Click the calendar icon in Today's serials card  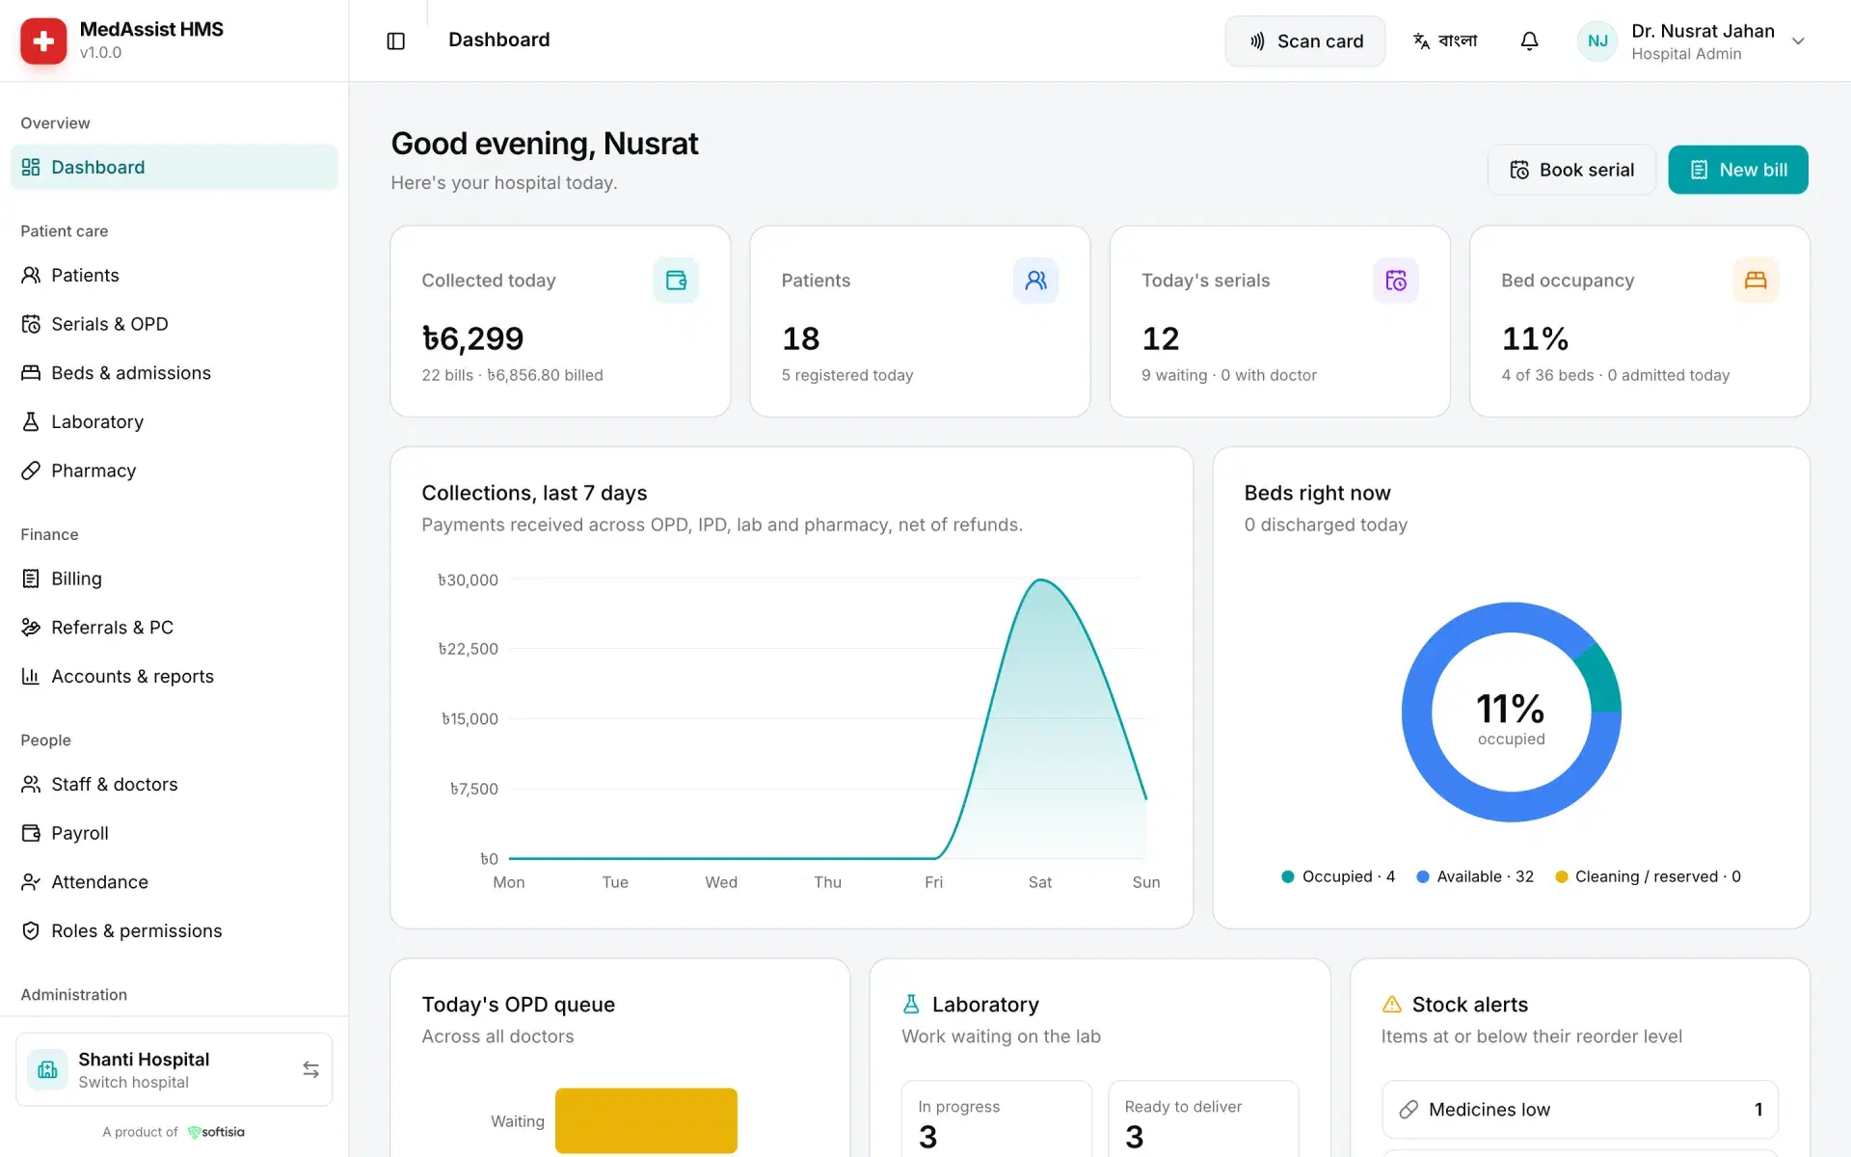(1395, 281)
